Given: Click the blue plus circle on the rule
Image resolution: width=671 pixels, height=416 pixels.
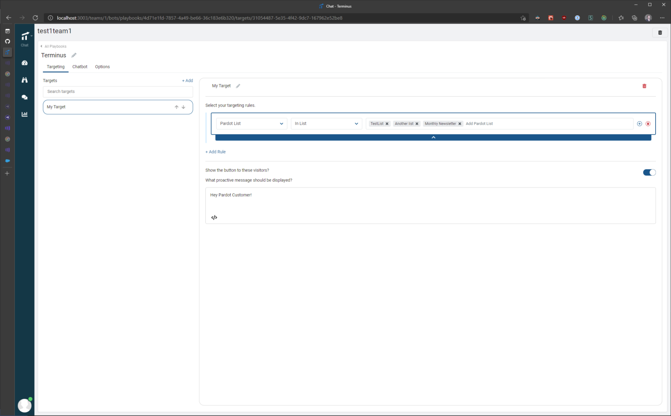Looking at the screenshot, I should (639, 124).
